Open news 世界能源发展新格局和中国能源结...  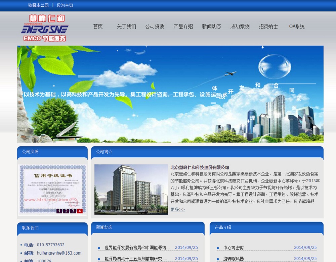[137, 248]
